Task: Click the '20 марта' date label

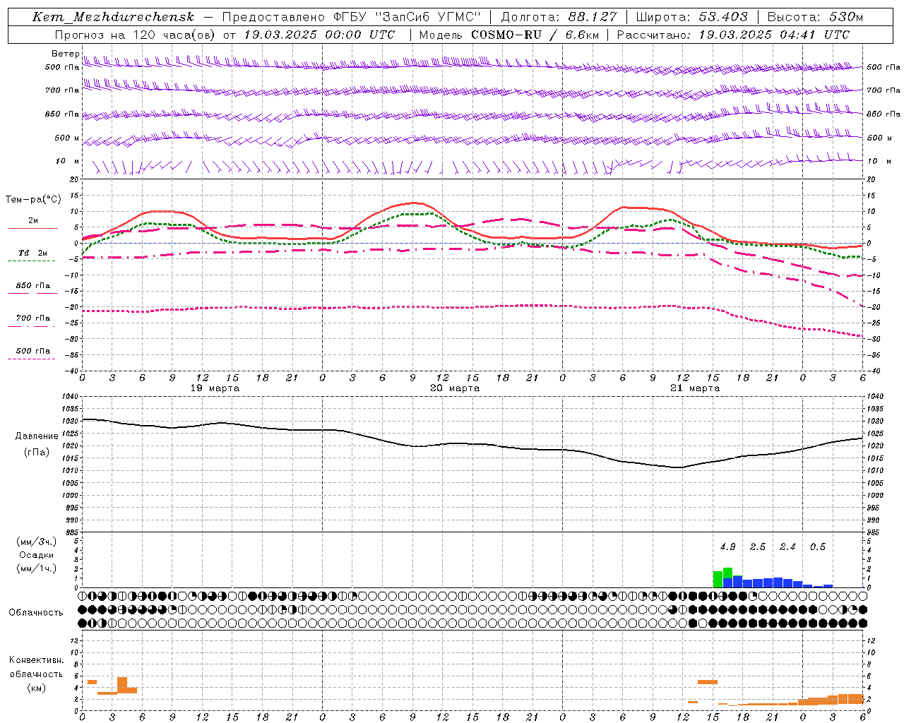Action: pos(456,388)
